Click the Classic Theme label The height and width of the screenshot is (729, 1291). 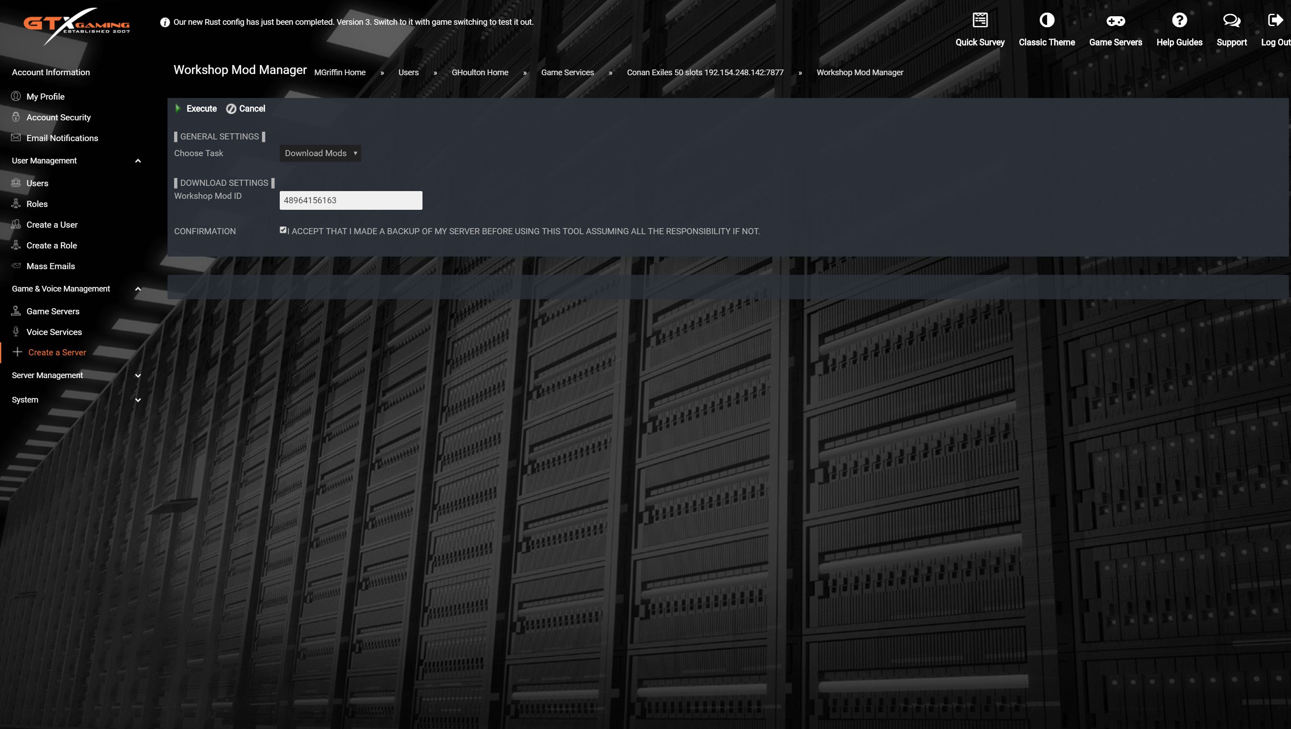tap(1047, 42)
